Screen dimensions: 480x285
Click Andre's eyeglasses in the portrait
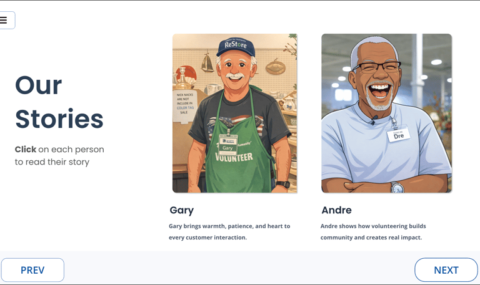pos(377,67)
